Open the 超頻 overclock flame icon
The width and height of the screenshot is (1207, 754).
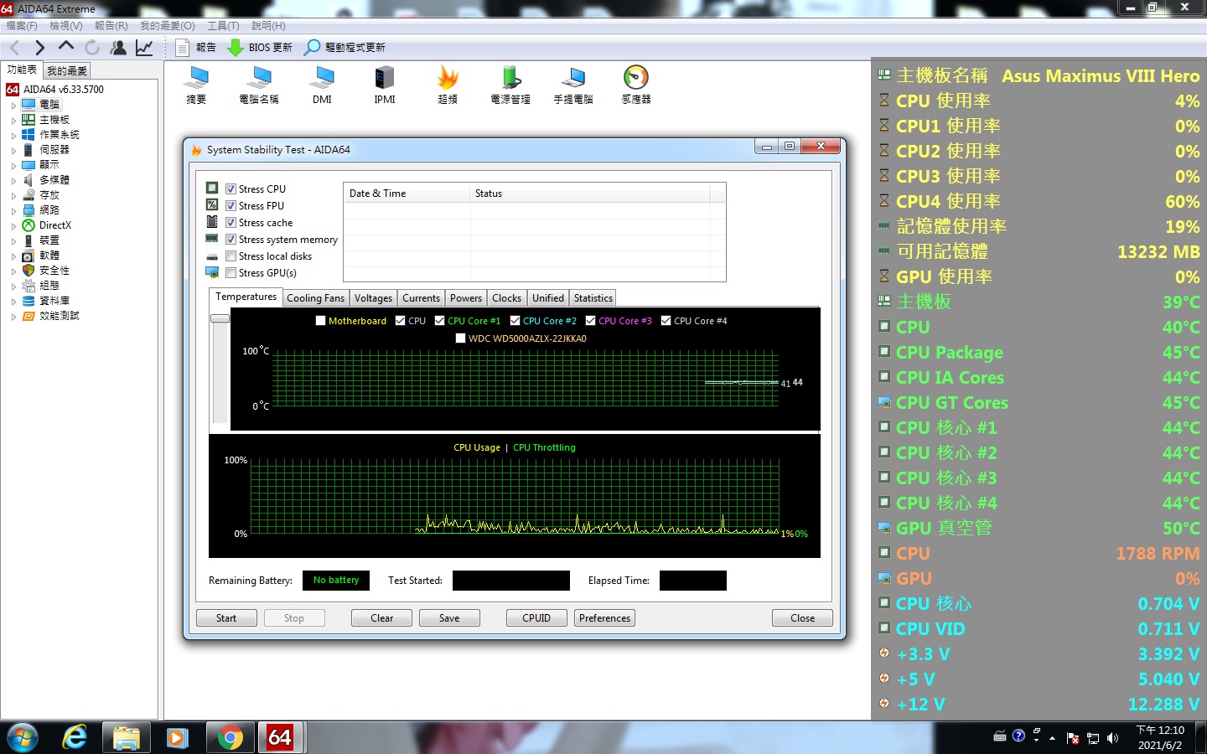[x=448, y=85]
